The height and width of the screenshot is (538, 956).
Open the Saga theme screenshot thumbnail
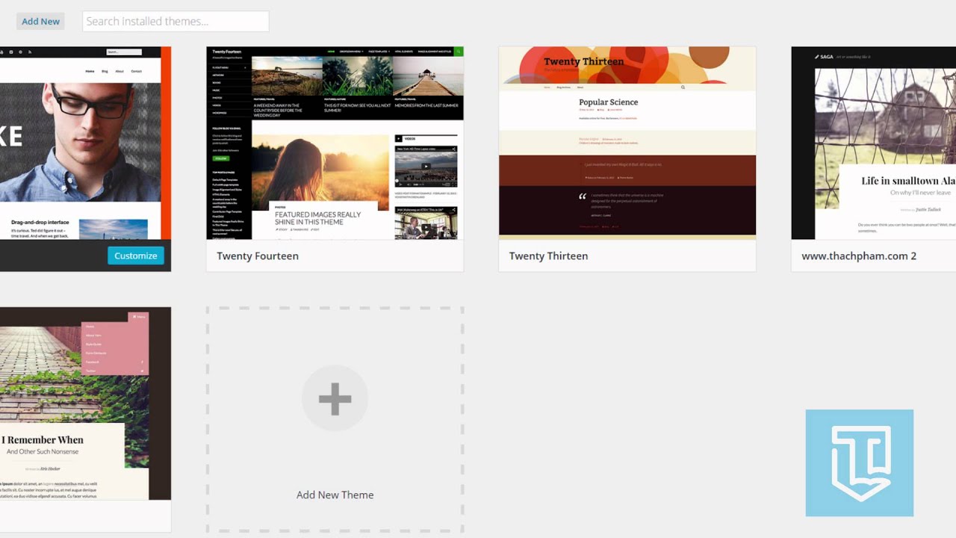point(874,143)
